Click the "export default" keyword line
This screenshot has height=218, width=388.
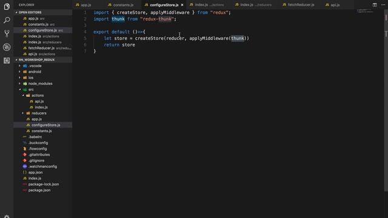pyautogui.click(x=112, y=32)
